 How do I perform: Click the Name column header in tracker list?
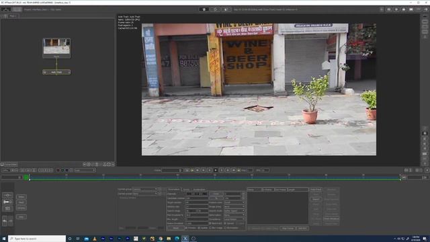(x=255, y=190)
